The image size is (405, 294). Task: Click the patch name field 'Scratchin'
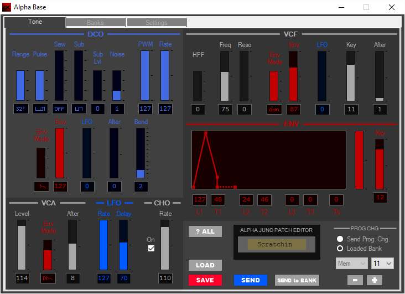click(x=277, y=244)
